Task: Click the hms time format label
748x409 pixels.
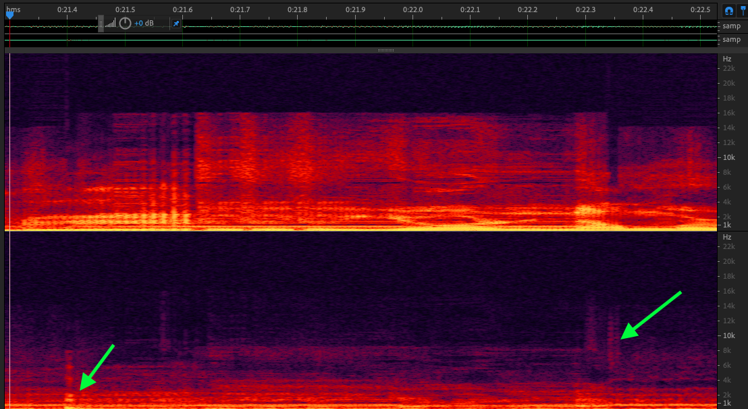Action: coord(14,9)
